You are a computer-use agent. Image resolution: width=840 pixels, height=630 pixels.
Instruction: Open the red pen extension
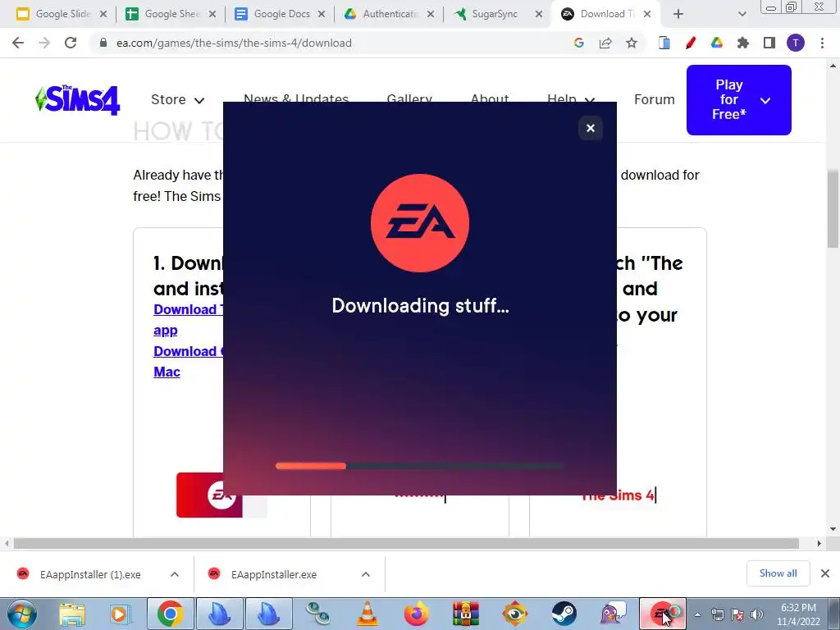691,43
